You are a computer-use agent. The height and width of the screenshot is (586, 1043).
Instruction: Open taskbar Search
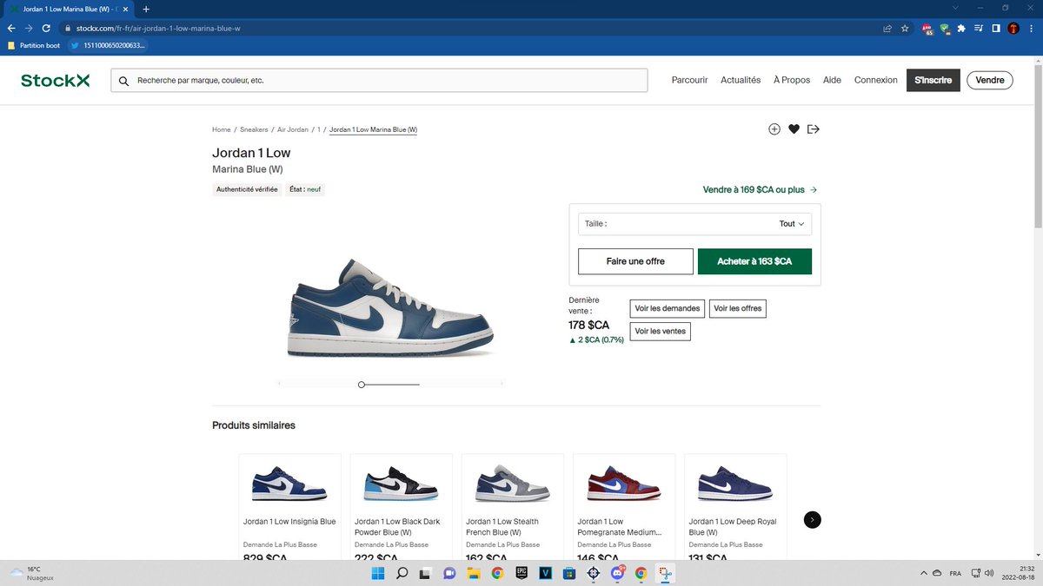402,573
